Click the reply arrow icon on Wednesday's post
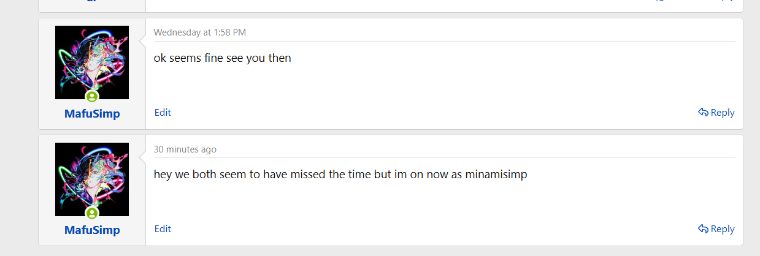Image resolution: width=760 pixels, height=256 pixels. pos(703,112)
